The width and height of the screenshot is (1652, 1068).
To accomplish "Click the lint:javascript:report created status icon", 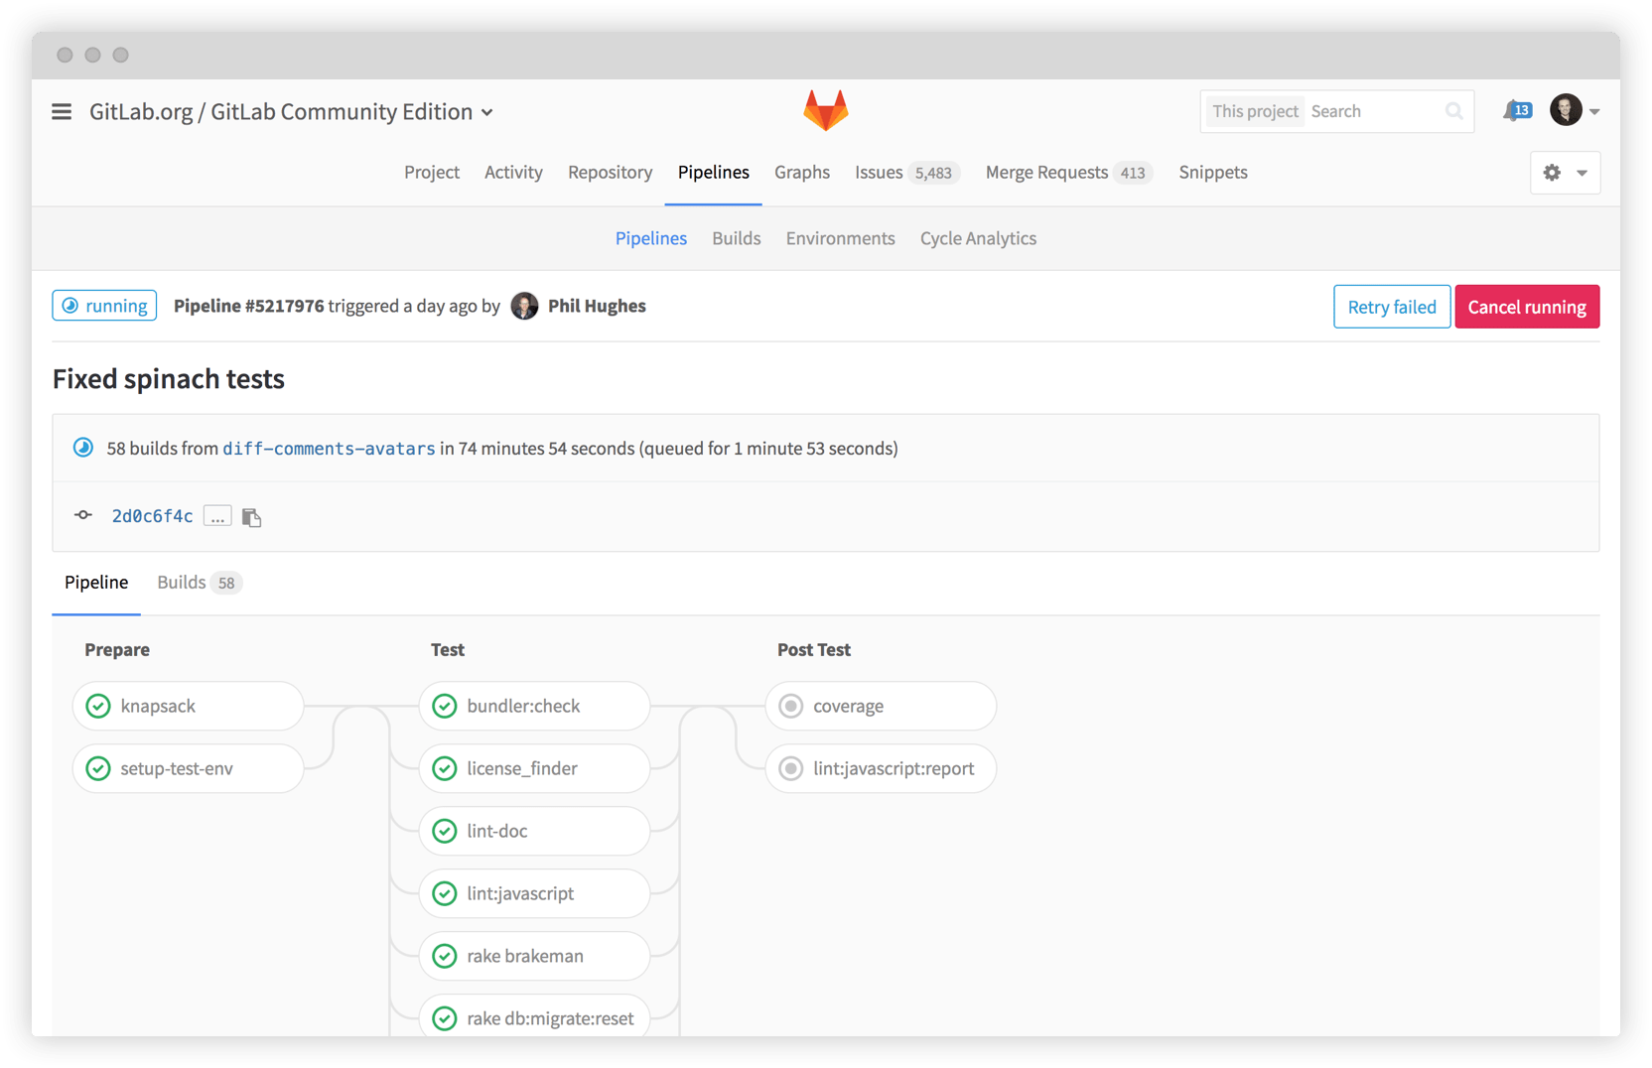I will [x=791, y=768].
